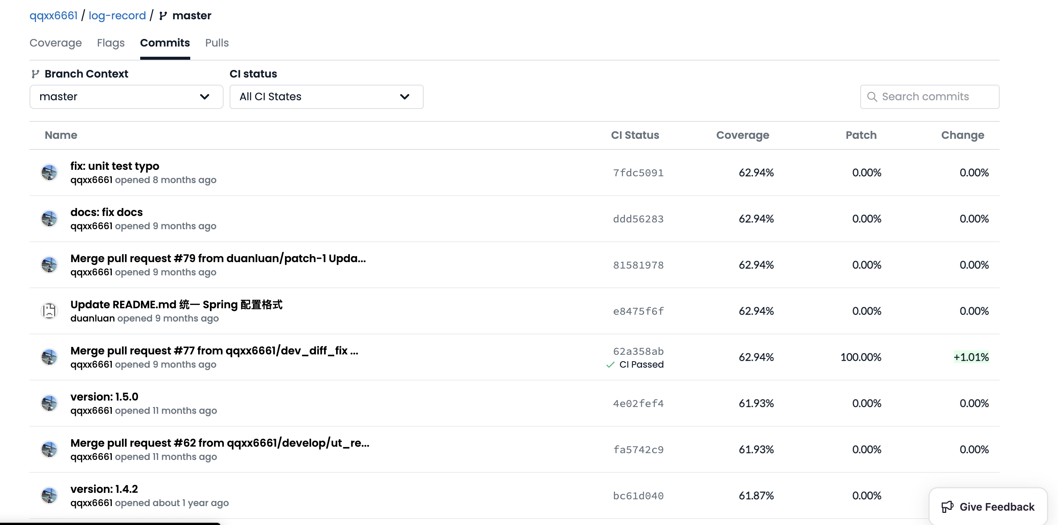
Task: Click the megaphone icon on Give Feedback
Action: click(947, 506)
